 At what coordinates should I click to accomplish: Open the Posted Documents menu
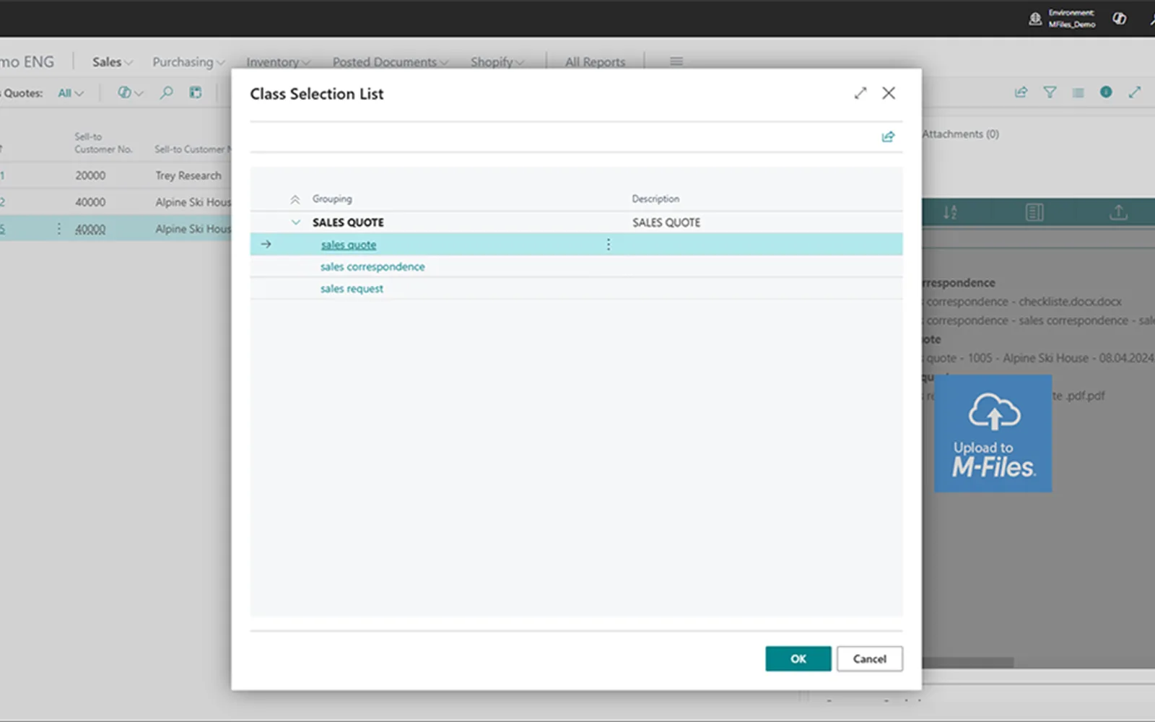pos(390,62)
